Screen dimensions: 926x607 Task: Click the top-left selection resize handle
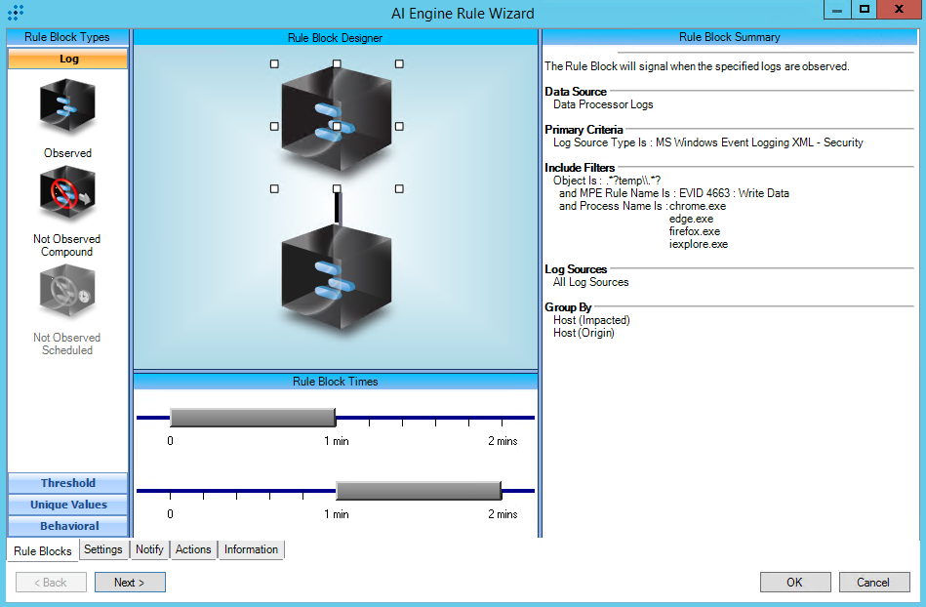click(274, 63)
